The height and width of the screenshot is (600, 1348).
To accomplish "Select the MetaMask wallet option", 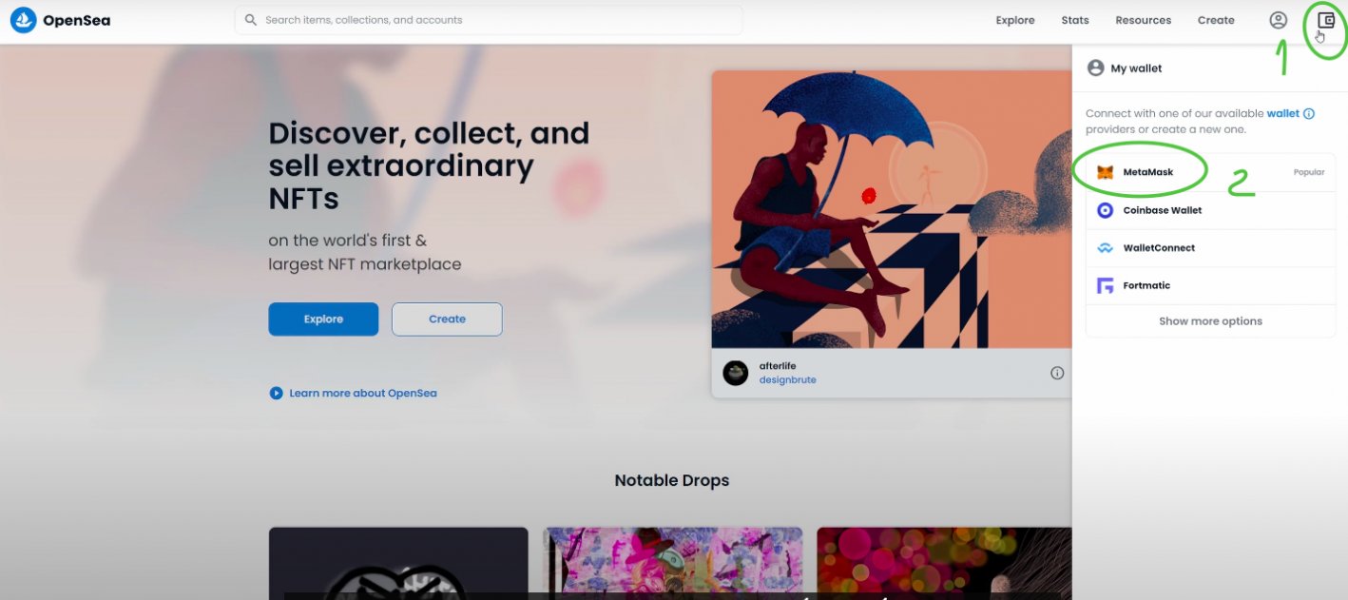I will pyautogui.click(x=1210, y=173).
